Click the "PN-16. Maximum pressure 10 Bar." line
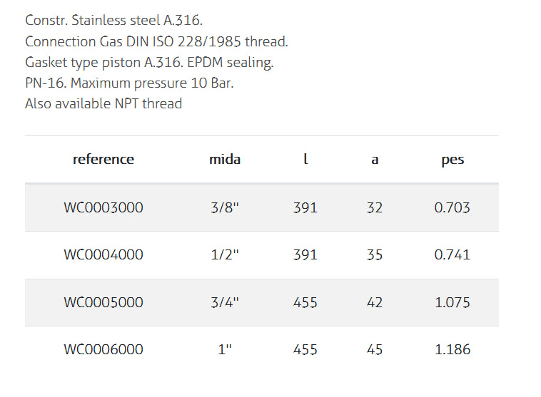 [129, 83]
